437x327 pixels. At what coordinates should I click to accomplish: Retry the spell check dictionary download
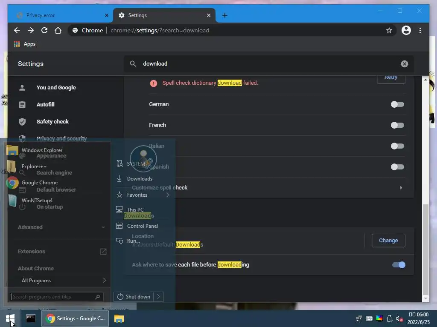click(391, 78)
